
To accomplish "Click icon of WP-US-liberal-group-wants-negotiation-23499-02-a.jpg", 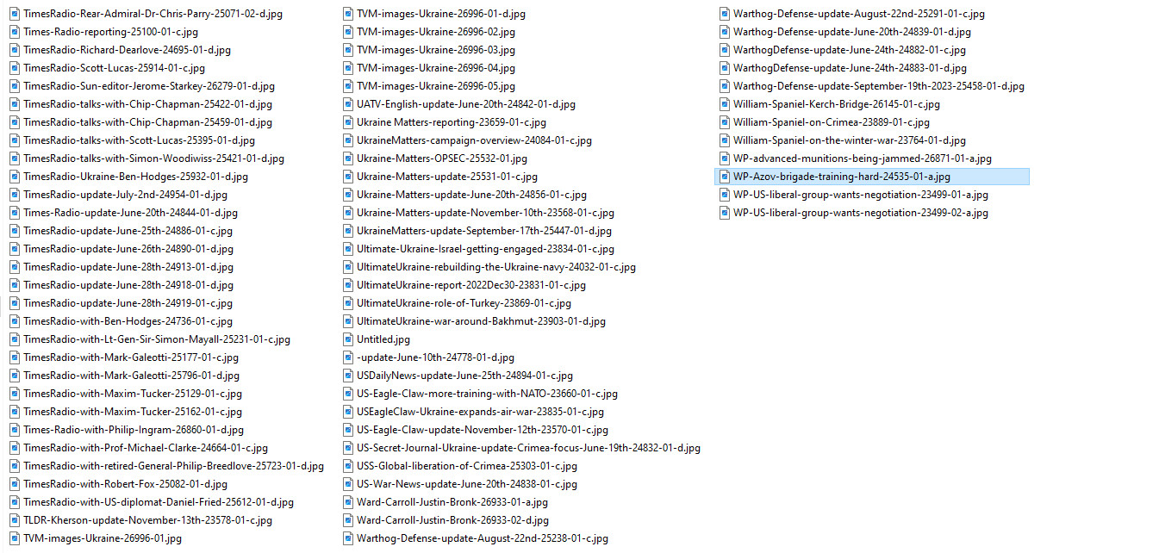I will pos(725,213).
